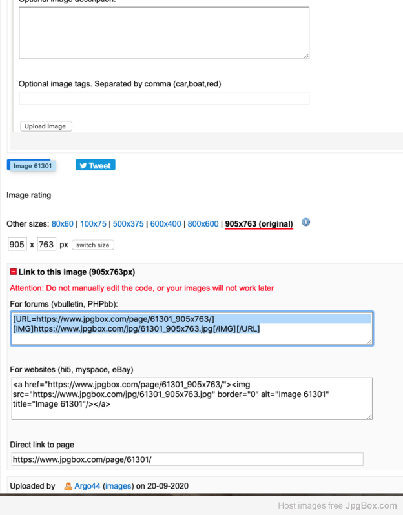Click the Tweet button
Viewport: 403px width, 515px height.
(x=96, y=165)
